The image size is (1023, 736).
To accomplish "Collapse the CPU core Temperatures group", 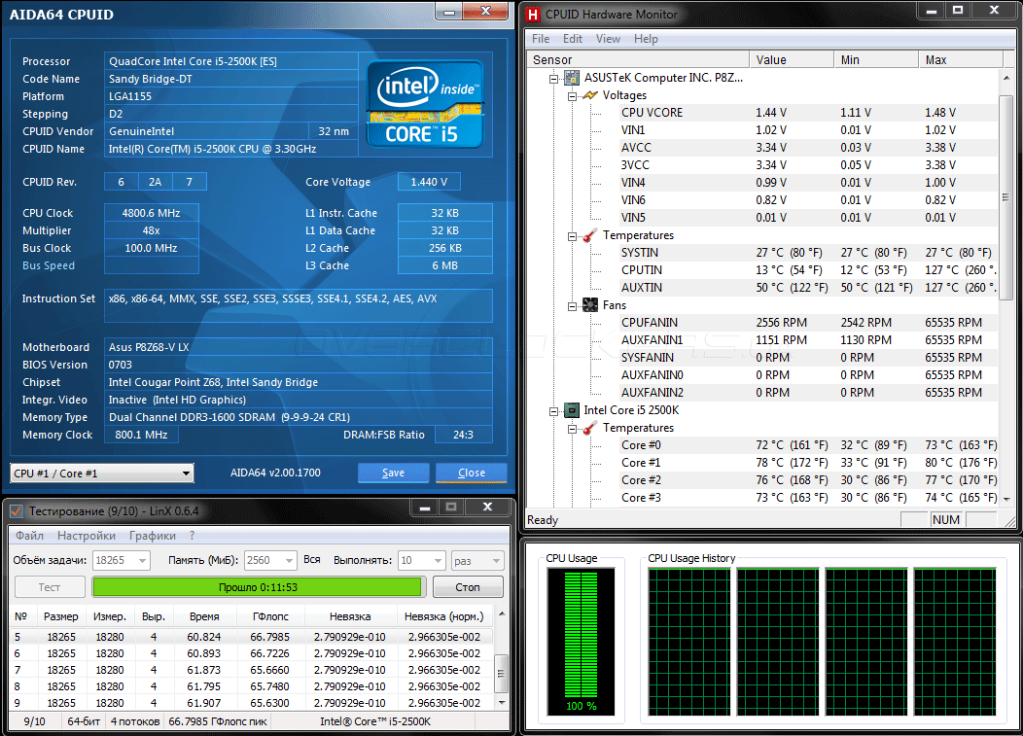I will click(572, 428).
